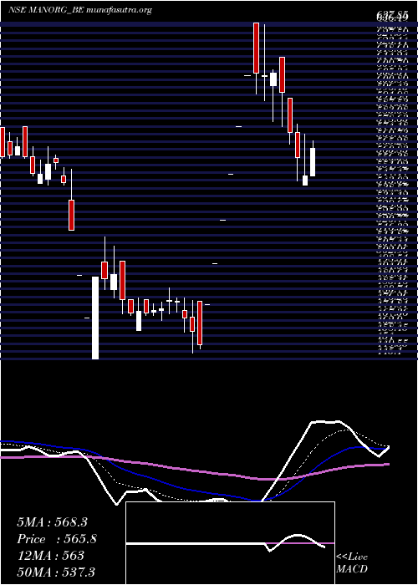Click the NSE MANORG_BE munafasutra.org chart title
Screen dimensions: 418x585
point(80,10)
